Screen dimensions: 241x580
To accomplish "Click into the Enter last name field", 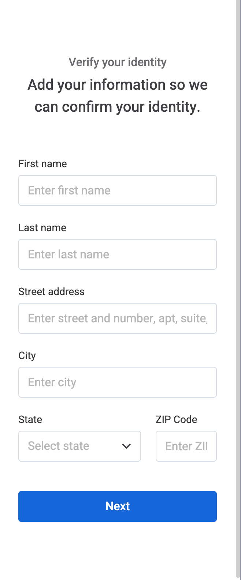I will coord(118,254).
